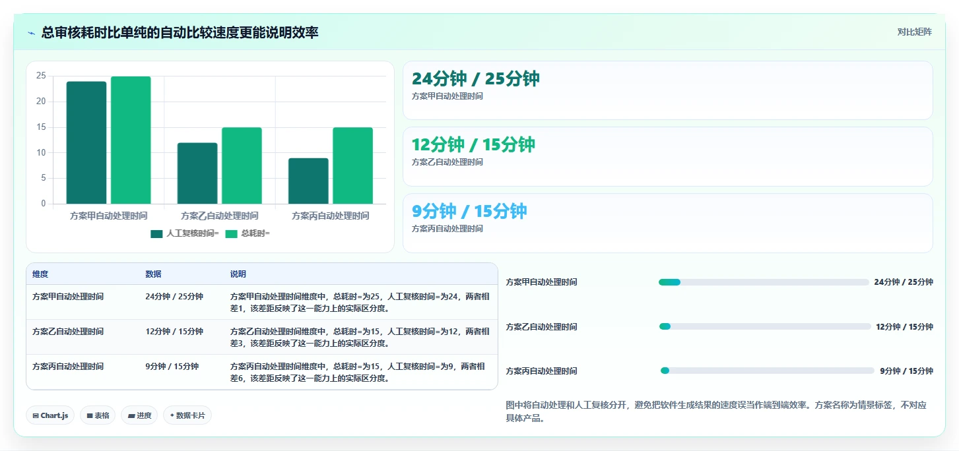Click the progress value 24分钟 / 25分钟
The image size is (959, 451).
(904, 282)
